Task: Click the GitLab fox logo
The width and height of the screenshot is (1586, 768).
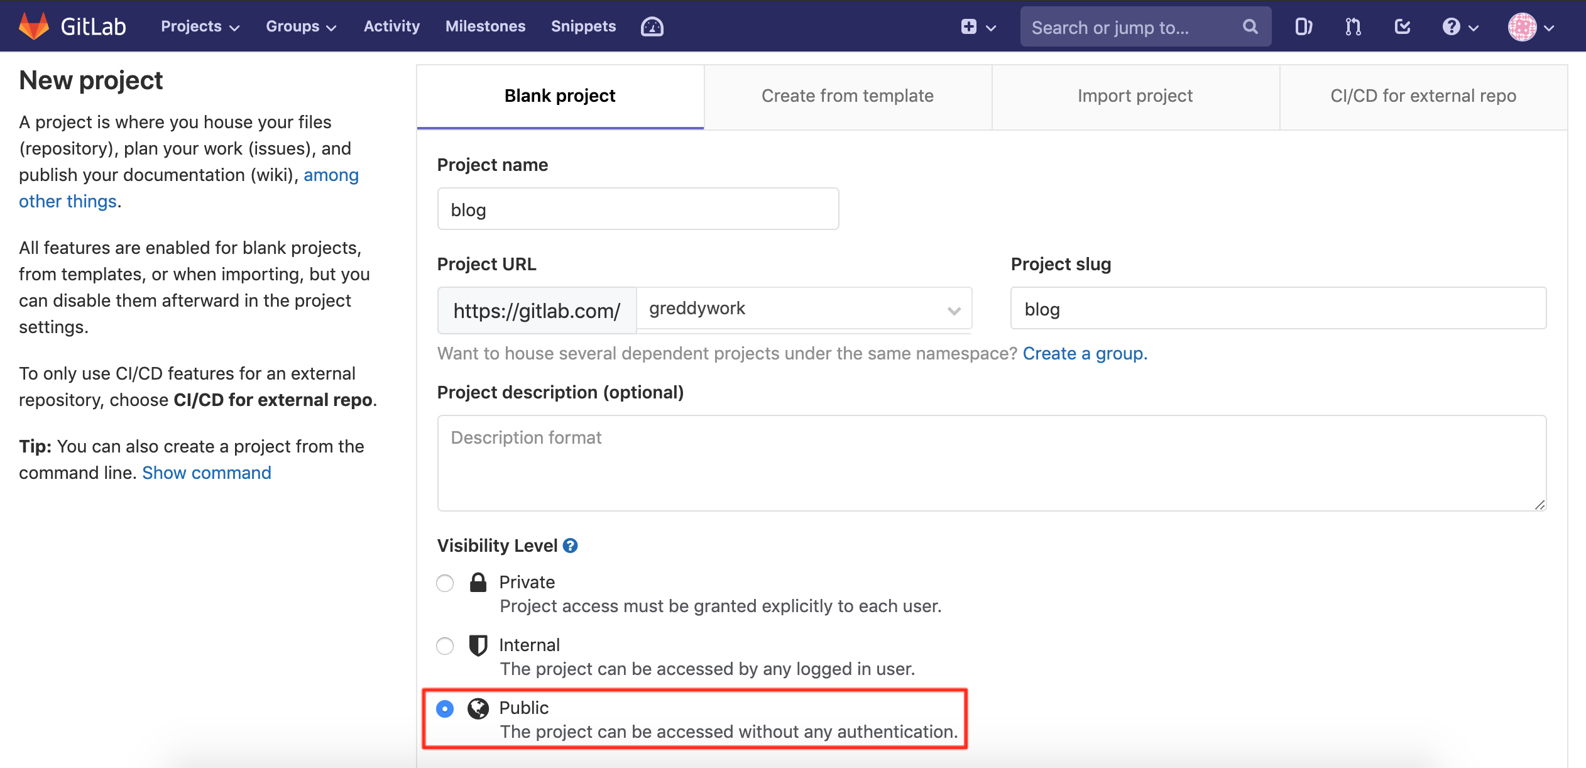Action: point(34,26)
